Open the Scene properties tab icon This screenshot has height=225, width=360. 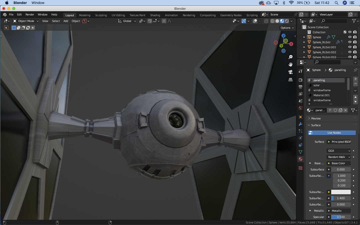point(300,101)
